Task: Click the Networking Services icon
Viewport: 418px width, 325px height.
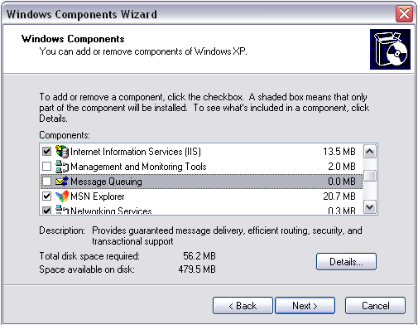Action: click(x=62, y=210)
